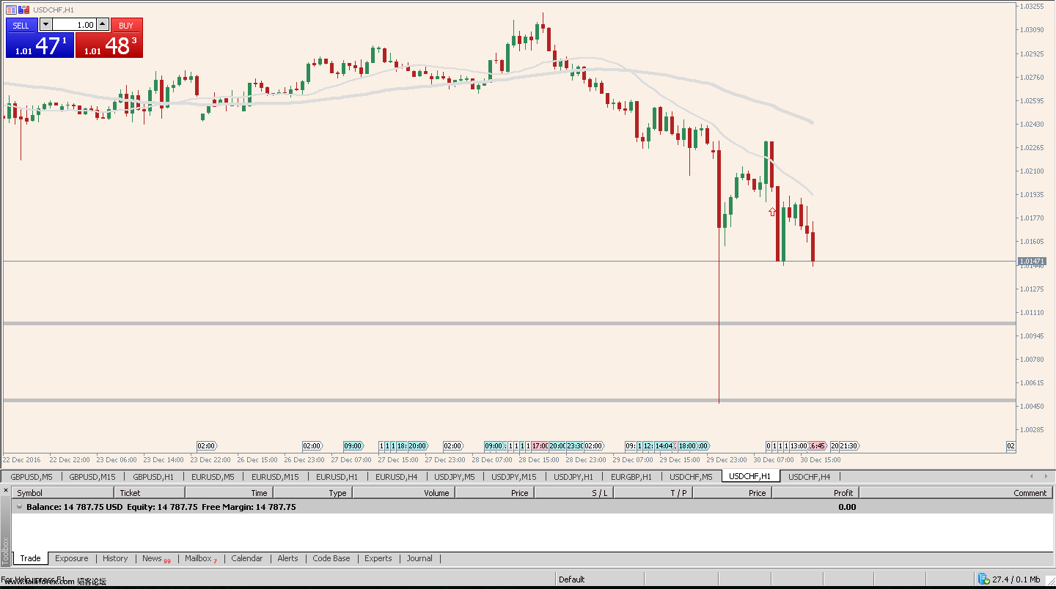
Task: Click the Default profile in status bar
Action: tap(571, 579)
